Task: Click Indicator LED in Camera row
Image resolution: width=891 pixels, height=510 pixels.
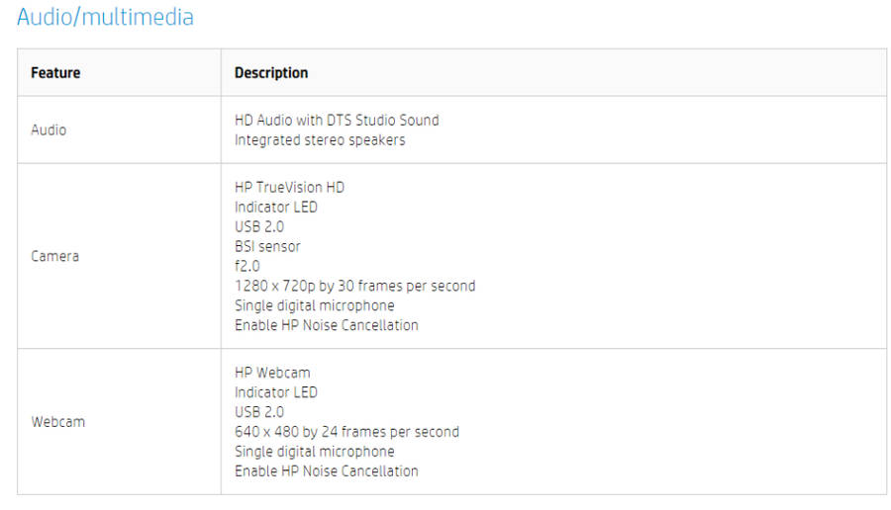Action: click(x=276, y=207)
